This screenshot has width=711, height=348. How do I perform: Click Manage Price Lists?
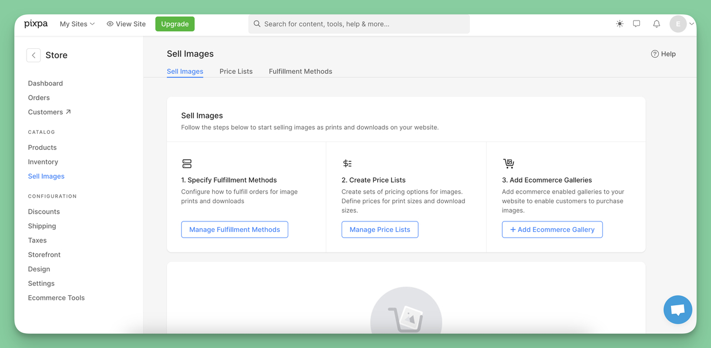click(x=379, y=229)
